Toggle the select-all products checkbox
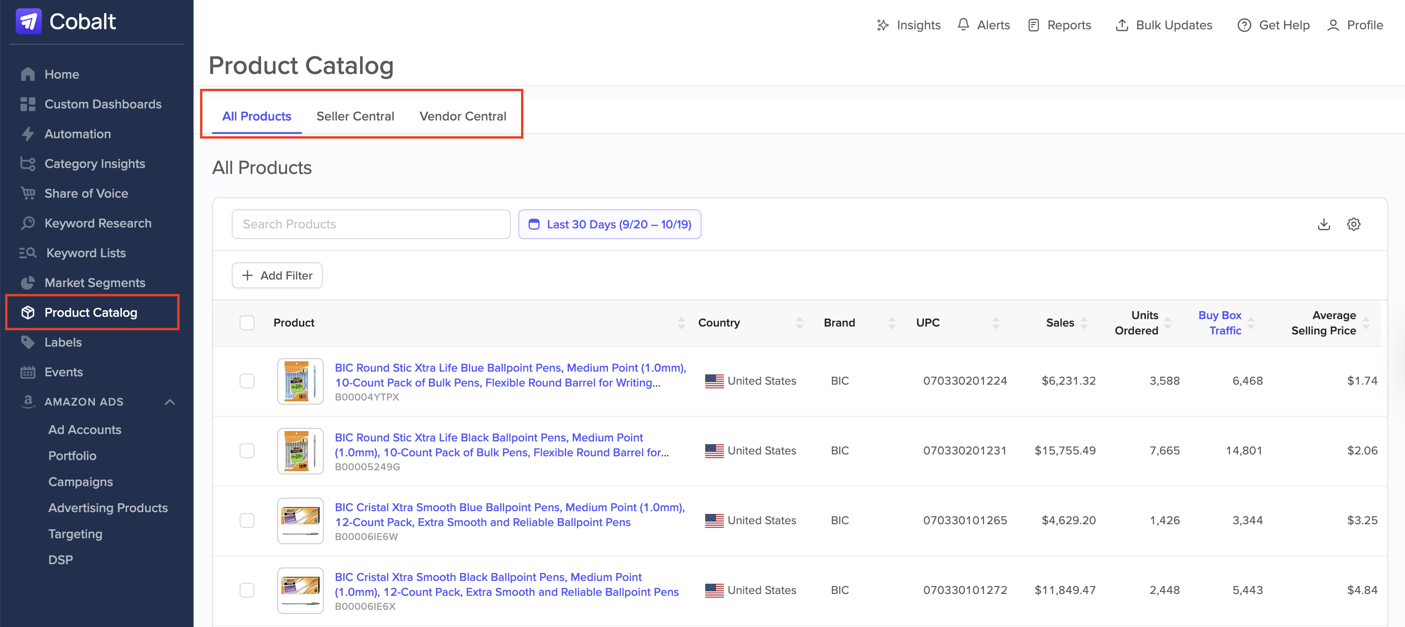1405x627 pixels. tap(247, 323)
